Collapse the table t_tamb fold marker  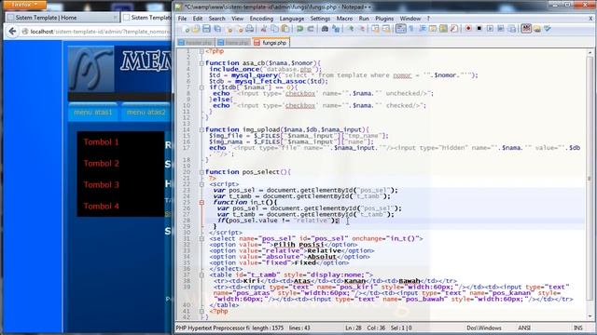(201, 275)
